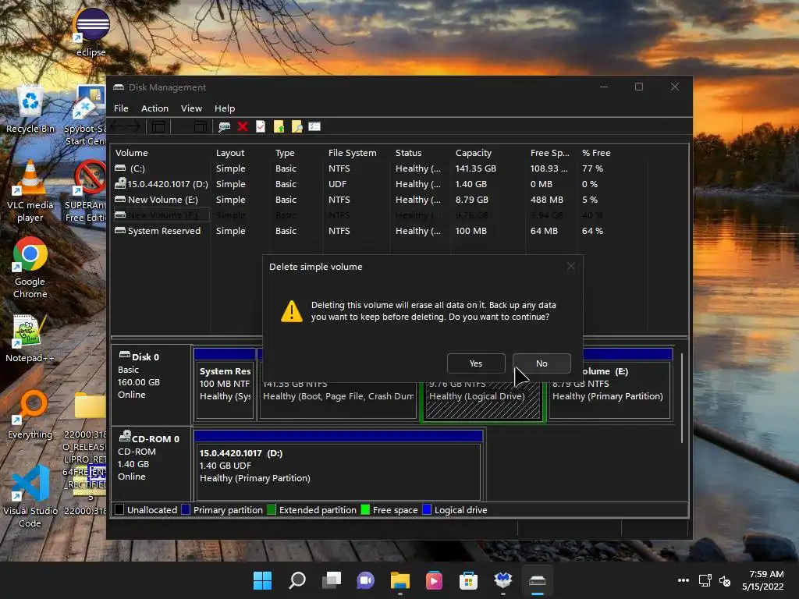Click No to cancel volume deletion
Image resolution: width=799 pixels, height=599 pixels.
[x=542, y=363]
